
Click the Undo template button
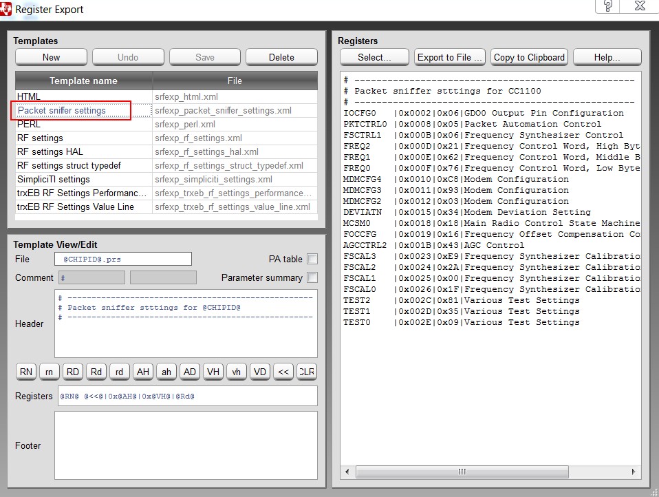pyautogui.click(x=128, y=57)
